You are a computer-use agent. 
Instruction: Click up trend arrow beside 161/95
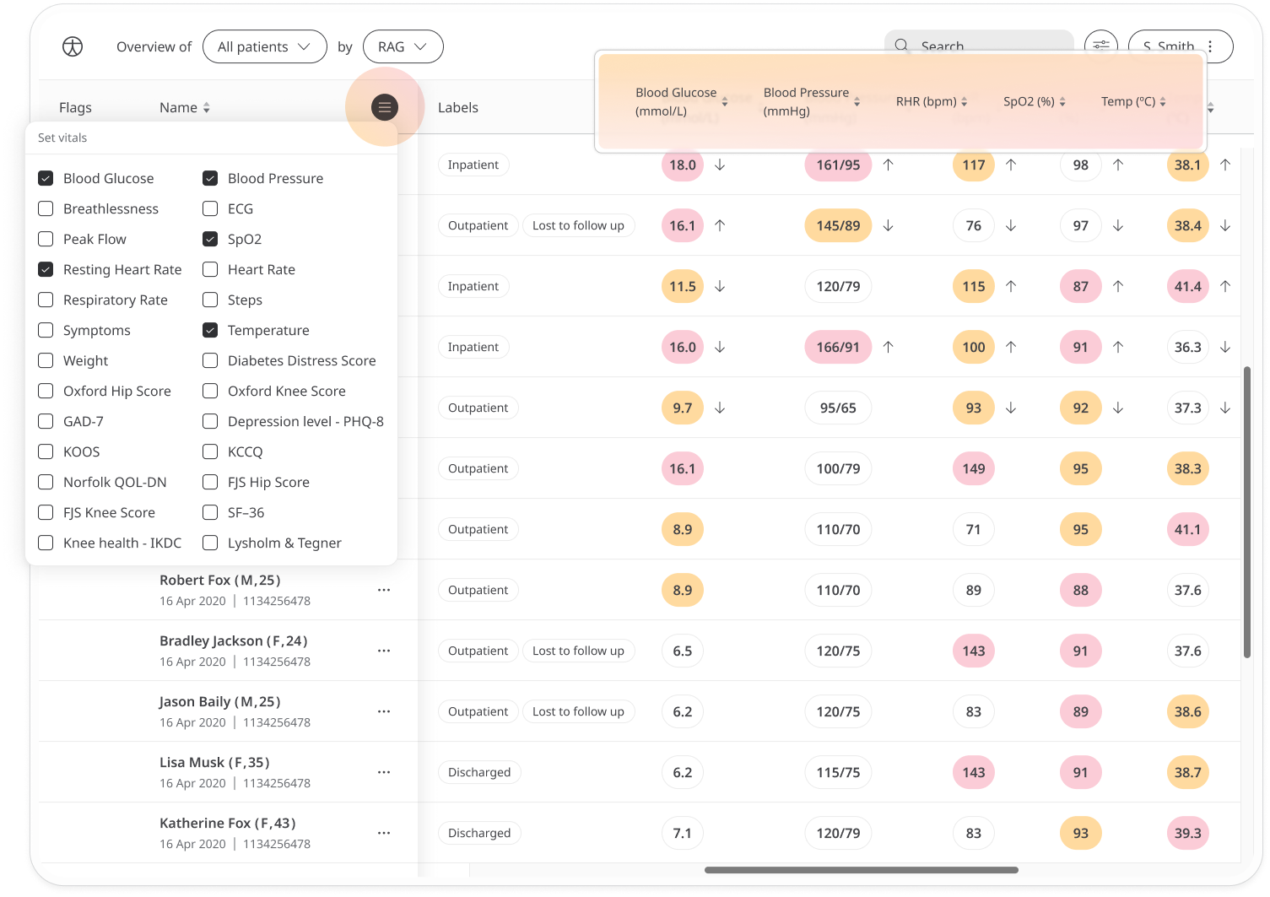click(x=888, y=165)
